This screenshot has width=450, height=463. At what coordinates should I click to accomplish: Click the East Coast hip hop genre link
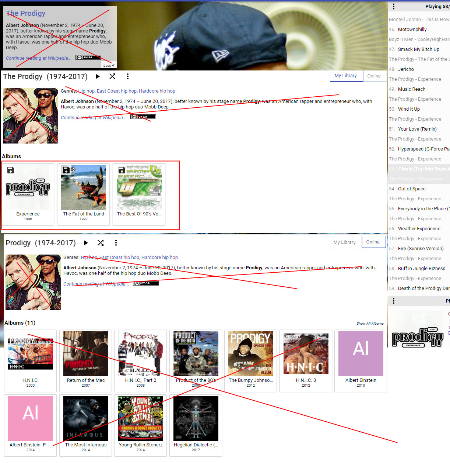[x=117, y=91]
